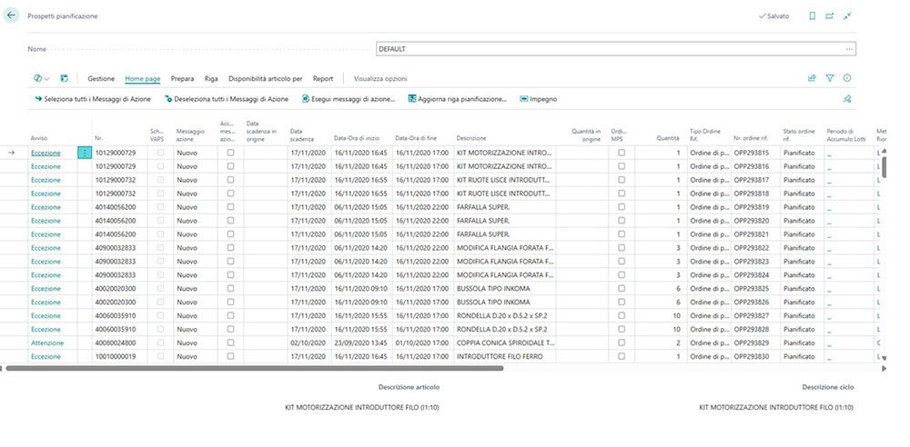Click the Salvato status indicator
This screenshot has width=910, height=447.
(773, 16)
